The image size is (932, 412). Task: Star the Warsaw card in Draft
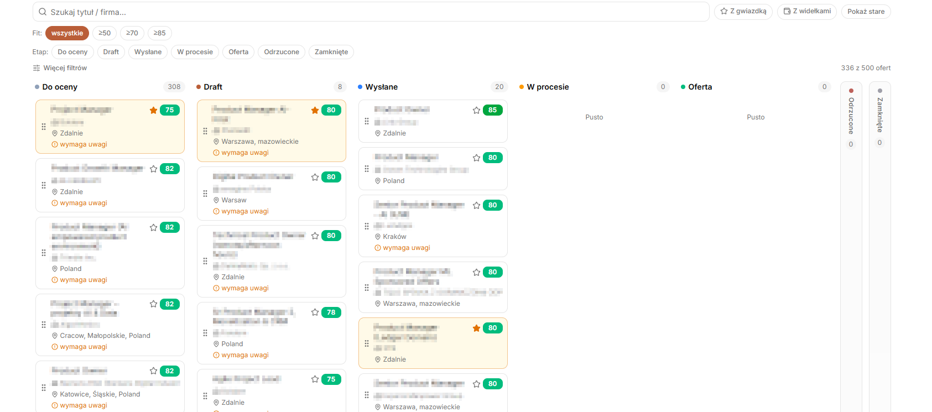[315, 177]
